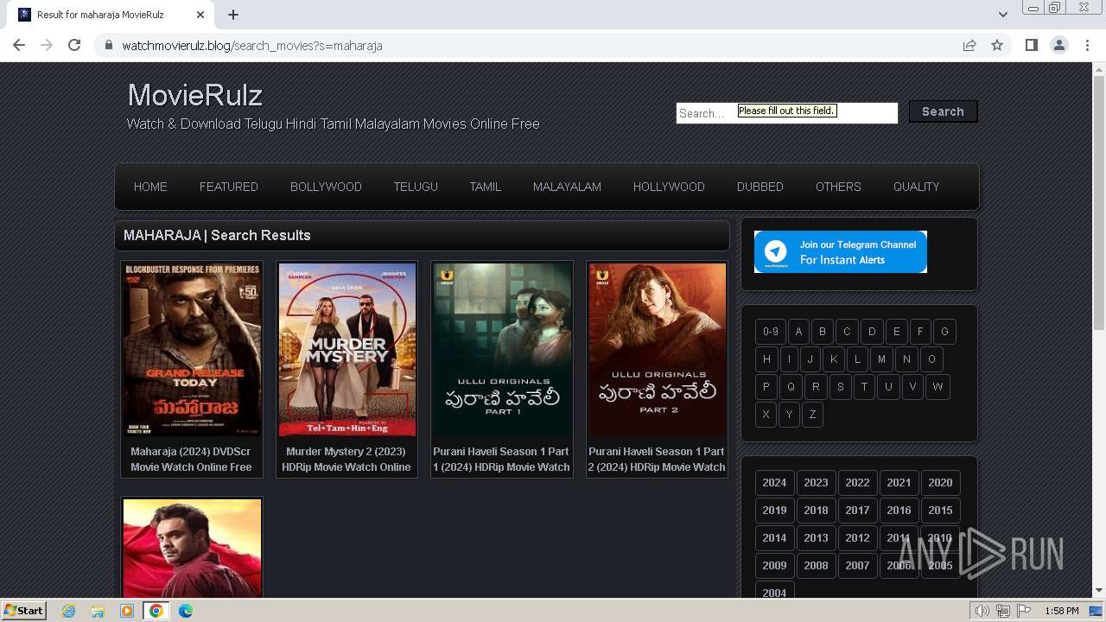Filter movies by letter W

tap(938, 387)
